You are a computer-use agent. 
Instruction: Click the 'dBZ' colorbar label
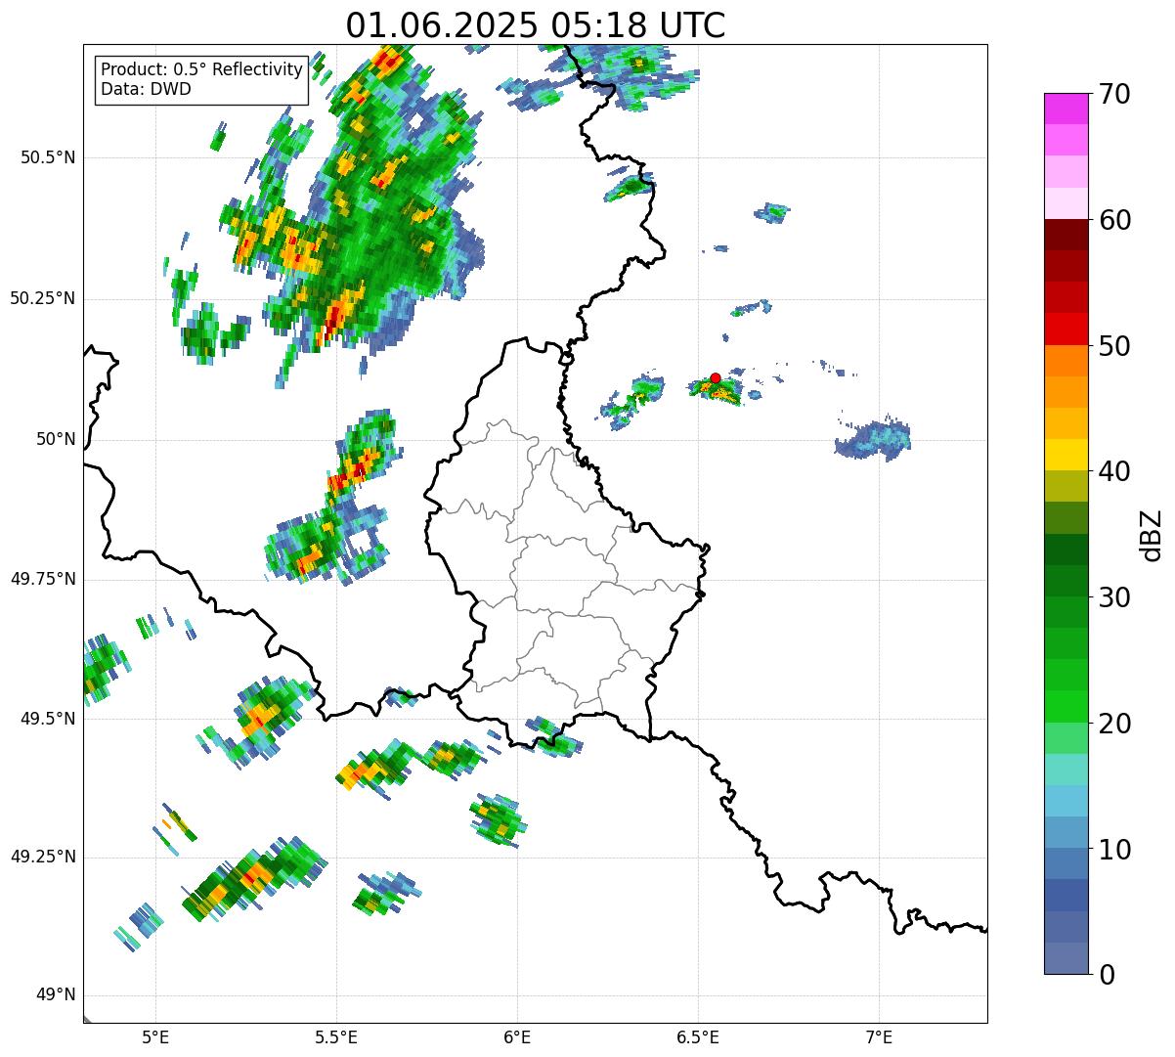tap(1152, 534)
